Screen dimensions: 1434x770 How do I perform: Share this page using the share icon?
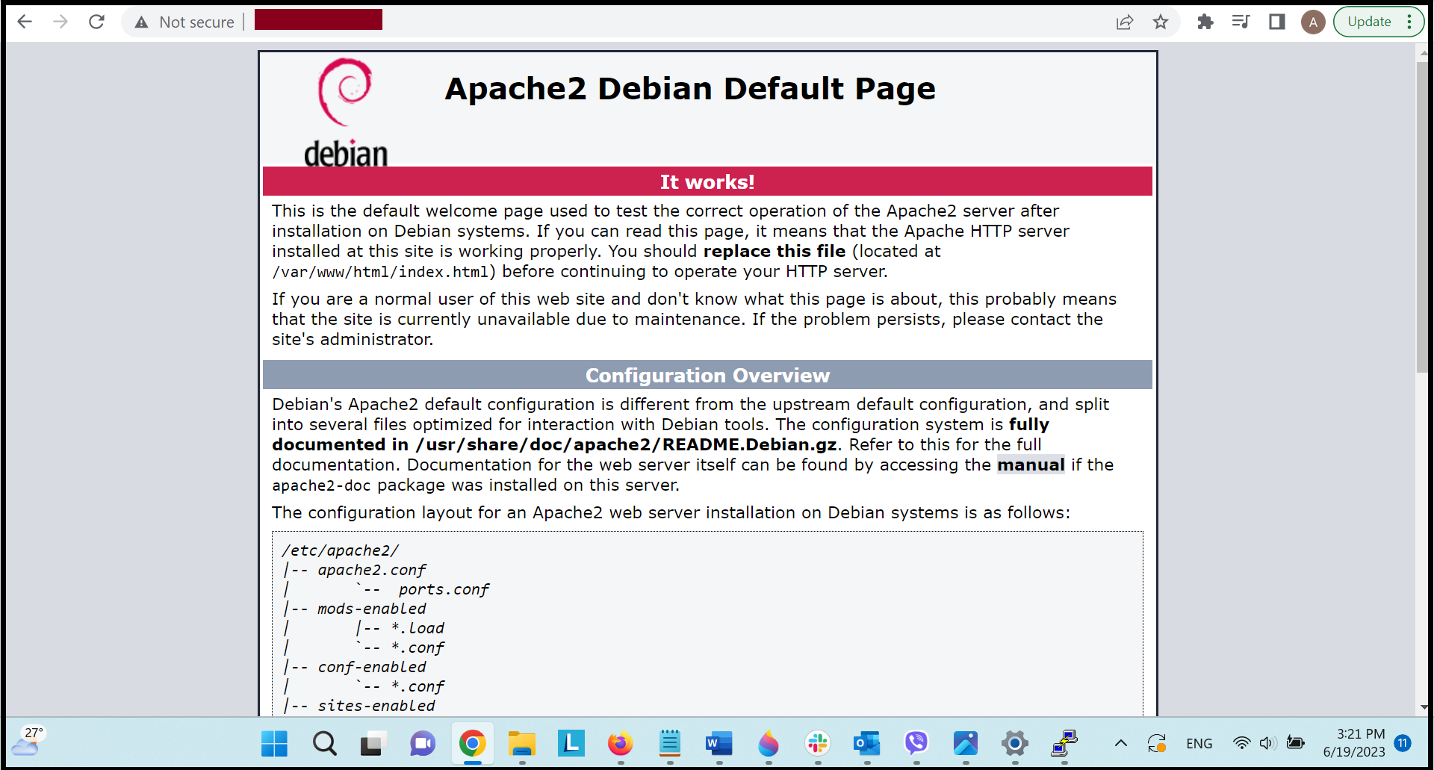coord(1125,22)
